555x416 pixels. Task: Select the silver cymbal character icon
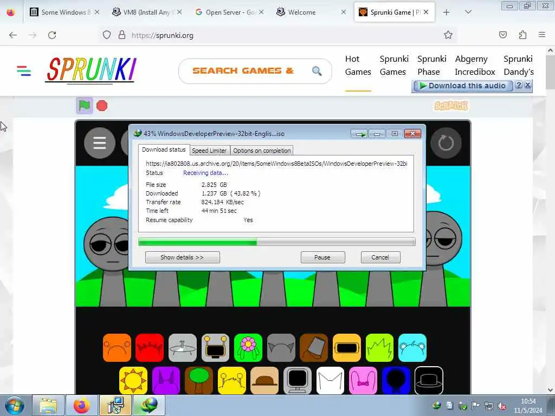click(x=183, y=348)
